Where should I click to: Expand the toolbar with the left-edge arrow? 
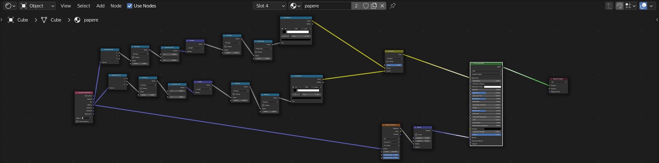[x=2, y=19]
